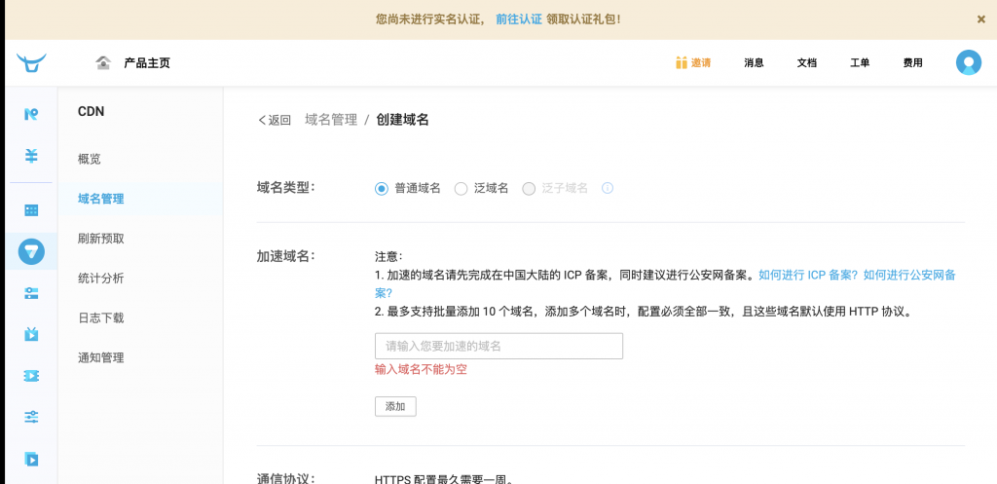The image size is (997, 484).
Task: Go to 产品主页 product homepage
Action: [x=147, y=63]
